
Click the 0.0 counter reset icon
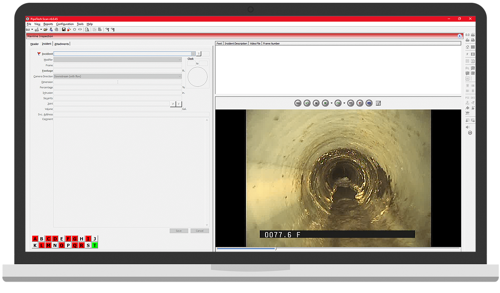click(x=467, y=35)
